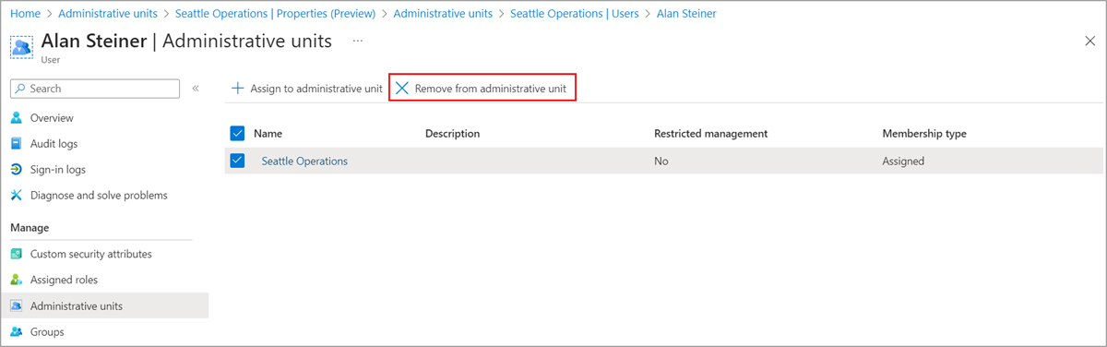1107x347 pixels.
Task: Click the Groups people icon
Action: point(16,331)
